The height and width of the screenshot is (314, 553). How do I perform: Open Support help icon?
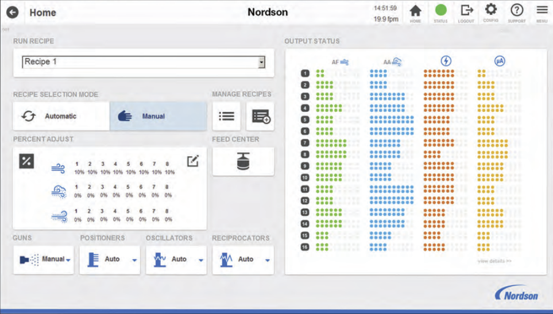click(x=517, y=10)
